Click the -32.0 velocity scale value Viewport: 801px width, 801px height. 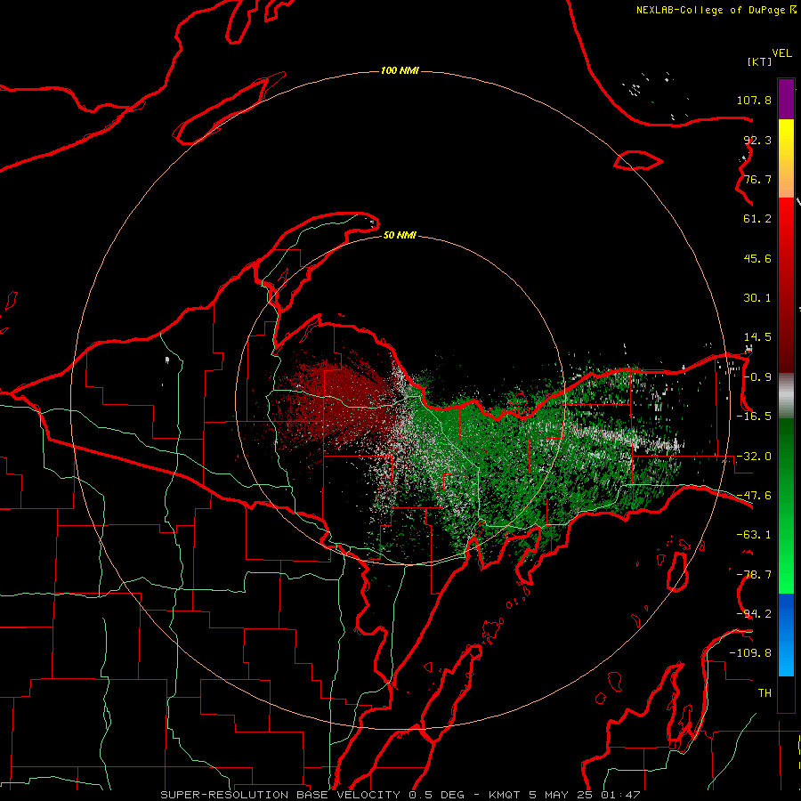754,457
